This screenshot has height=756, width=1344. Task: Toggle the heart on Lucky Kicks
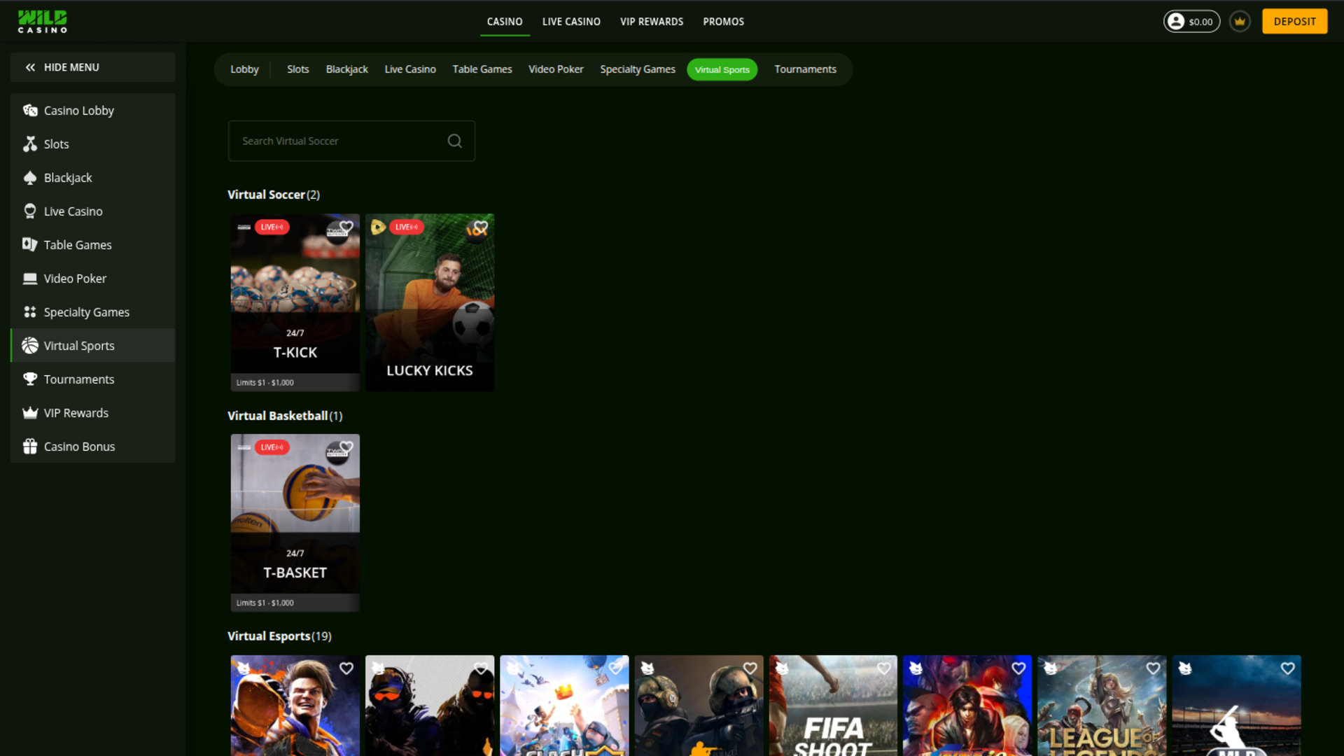[x=481, y=227]
